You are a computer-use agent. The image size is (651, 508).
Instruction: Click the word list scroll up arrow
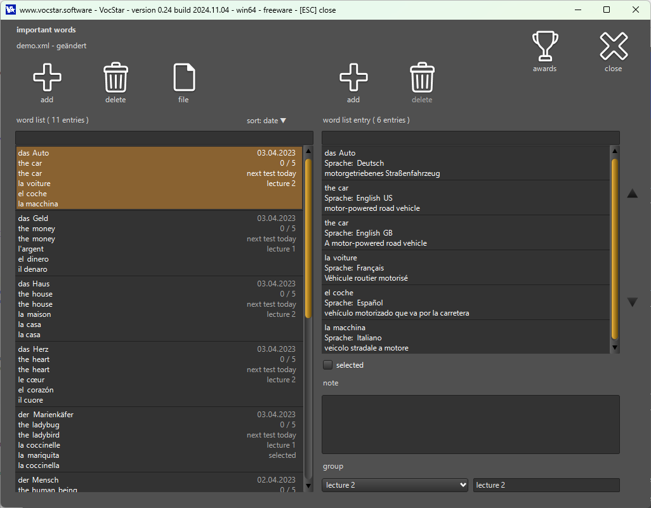[x=308, y=151]
